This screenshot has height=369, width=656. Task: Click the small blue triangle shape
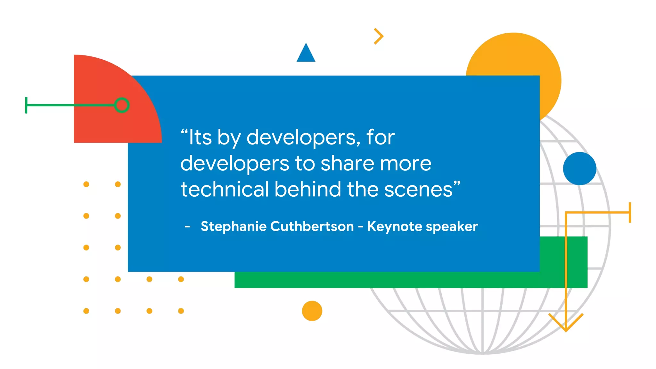tap(306, 54)
